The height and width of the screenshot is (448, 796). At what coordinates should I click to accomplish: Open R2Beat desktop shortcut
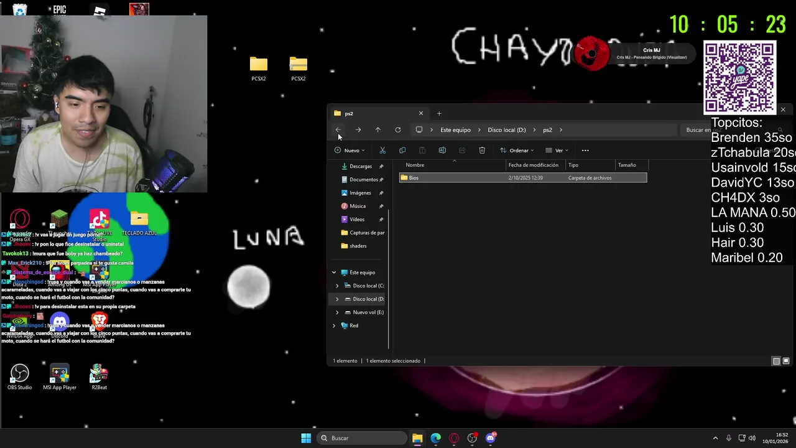[99, 377]
